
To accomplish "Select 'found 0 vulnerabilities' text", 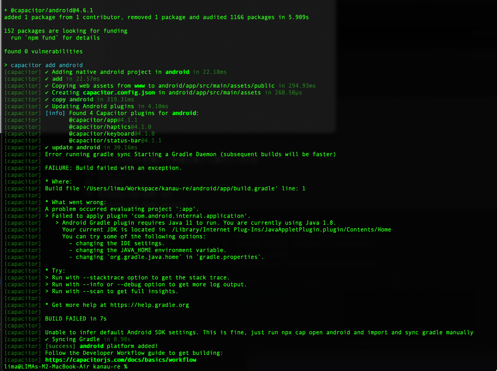I will pyautogui.click(x=43, y=51).
